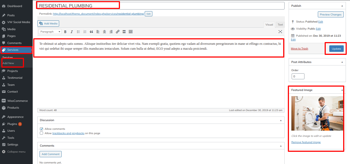
Task: Click the insert link icon
Action: coord(117,32)
